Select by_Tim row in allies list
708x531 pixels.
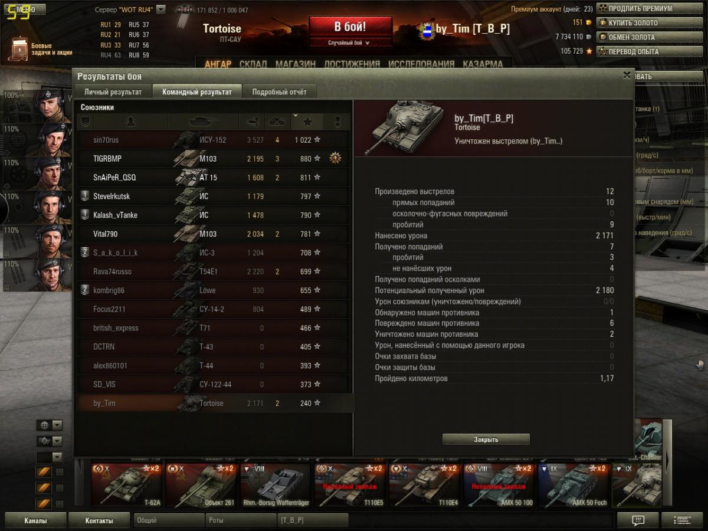215,403
